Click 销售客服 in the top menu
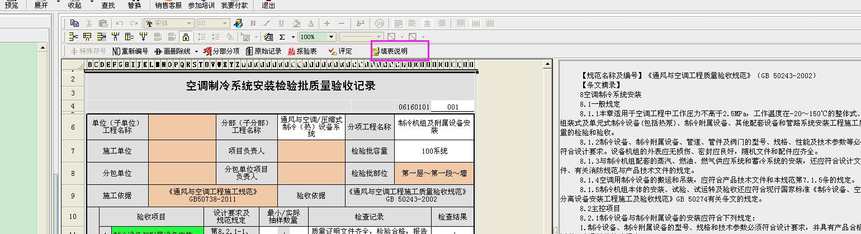This screenshot has height=234, width=861. pos(168,5)
